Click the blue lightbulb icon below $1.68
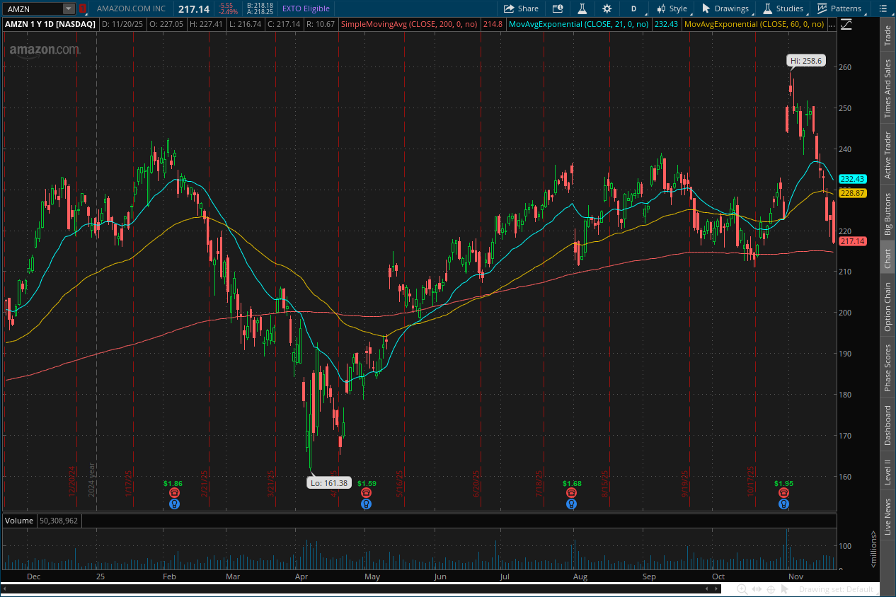This screenshot has height=597, width=896. [x=571, y=504]
